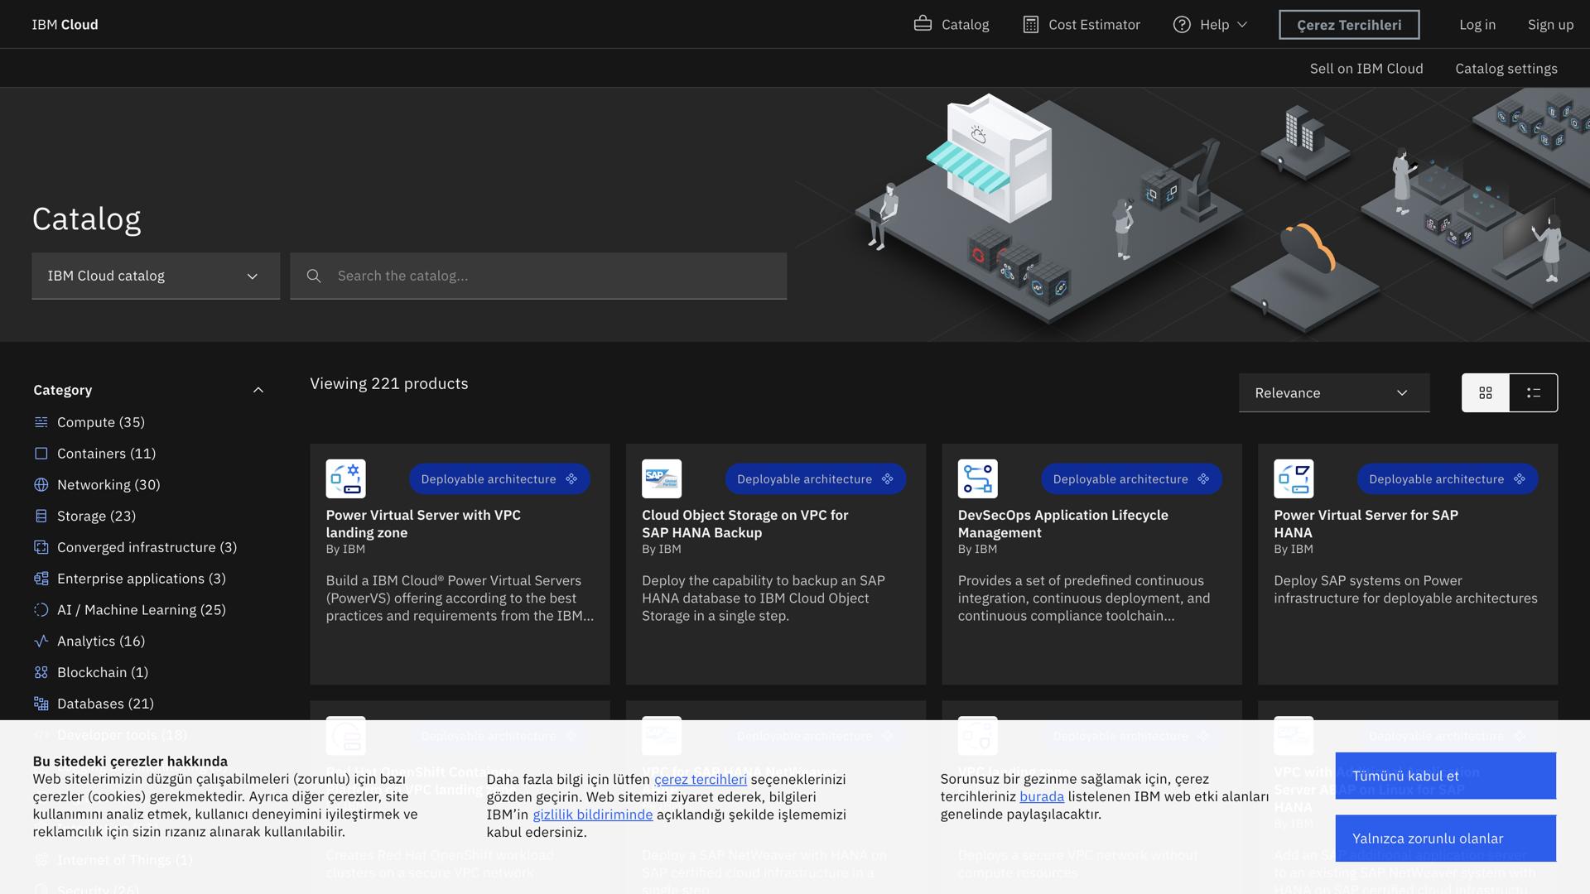Click the Catalog briefcase icon
Image resolution: width=1590 pixels, height=894 pixels.
[923, 24]
